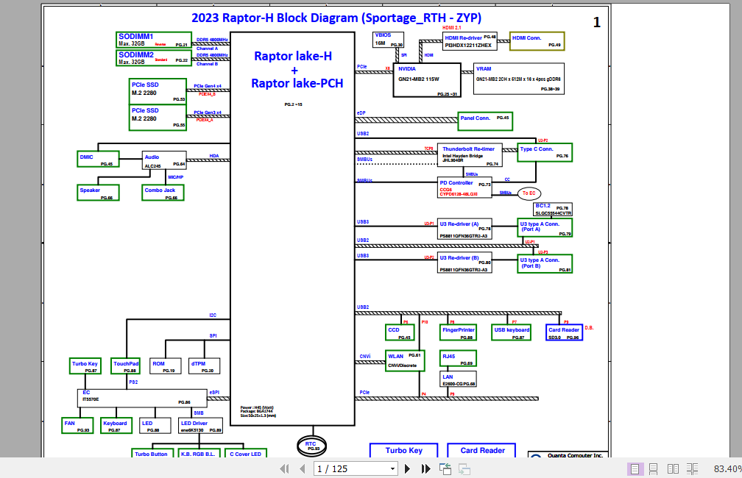Click the Turbo Button block
Screen dimensions: 742x478
[151, 453]
